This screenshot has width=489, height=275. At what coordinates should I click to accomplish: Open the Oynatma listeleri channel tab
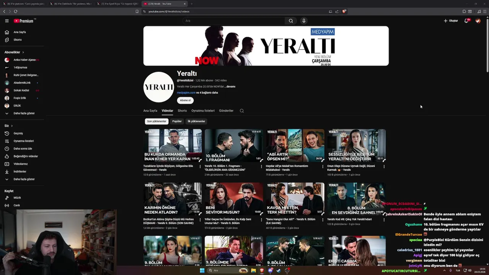pyautogui.click(x=203, y=111)
